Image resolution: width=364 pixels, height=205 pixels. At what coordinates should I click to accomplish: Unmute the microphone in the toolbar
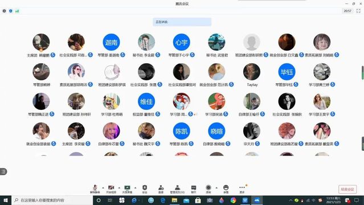pyautogui.click(x=95, y=189)
